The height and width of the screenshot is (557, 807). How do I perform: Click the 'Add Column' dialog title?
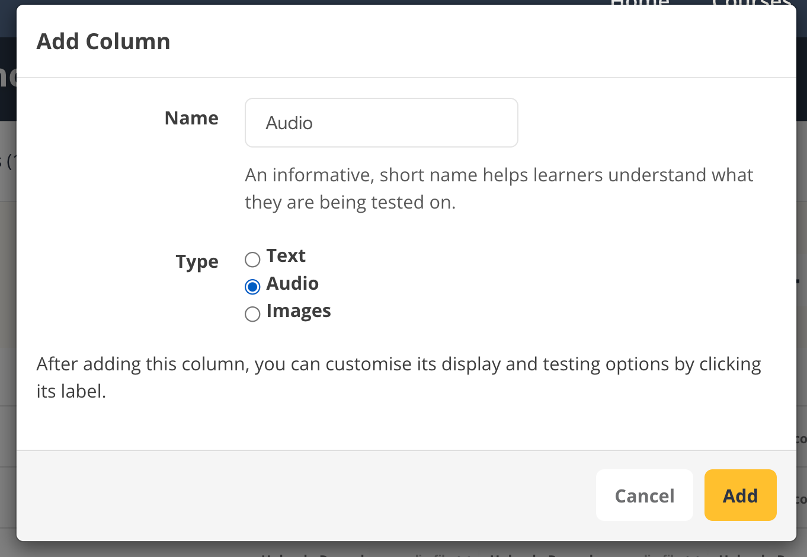pos(104,41)
